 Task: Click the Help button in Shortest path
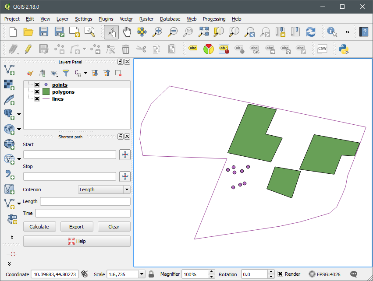pos(77,241)
